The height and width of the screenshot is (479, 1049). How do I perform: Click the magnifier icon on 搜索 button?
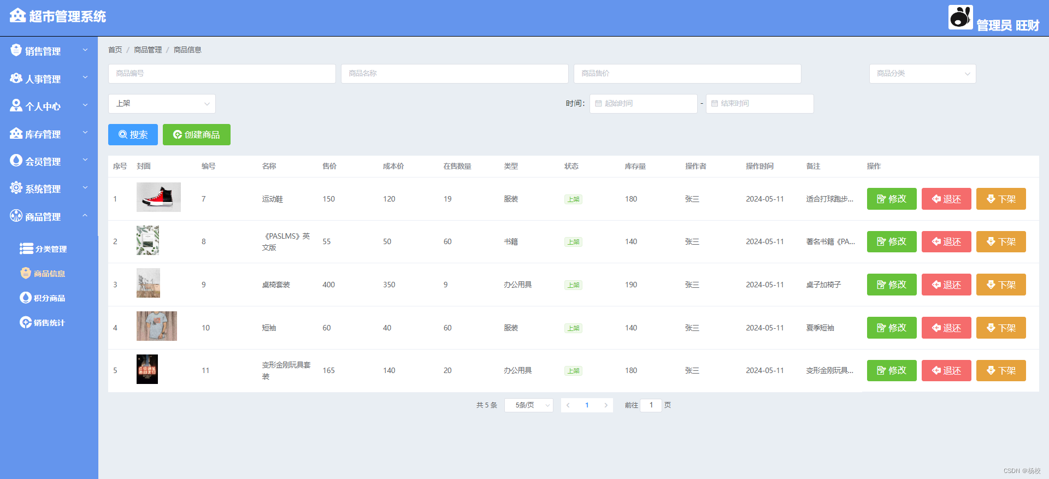[123, 134]
